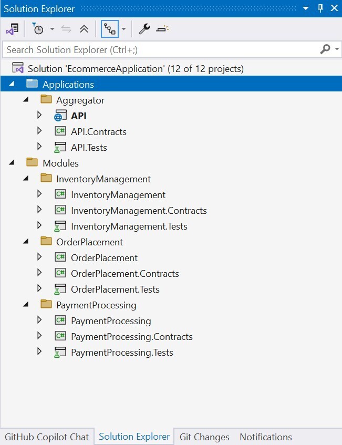Select the Modules folder label
The width and height of the screenshot is (342, 445).
tap(60, 163)
